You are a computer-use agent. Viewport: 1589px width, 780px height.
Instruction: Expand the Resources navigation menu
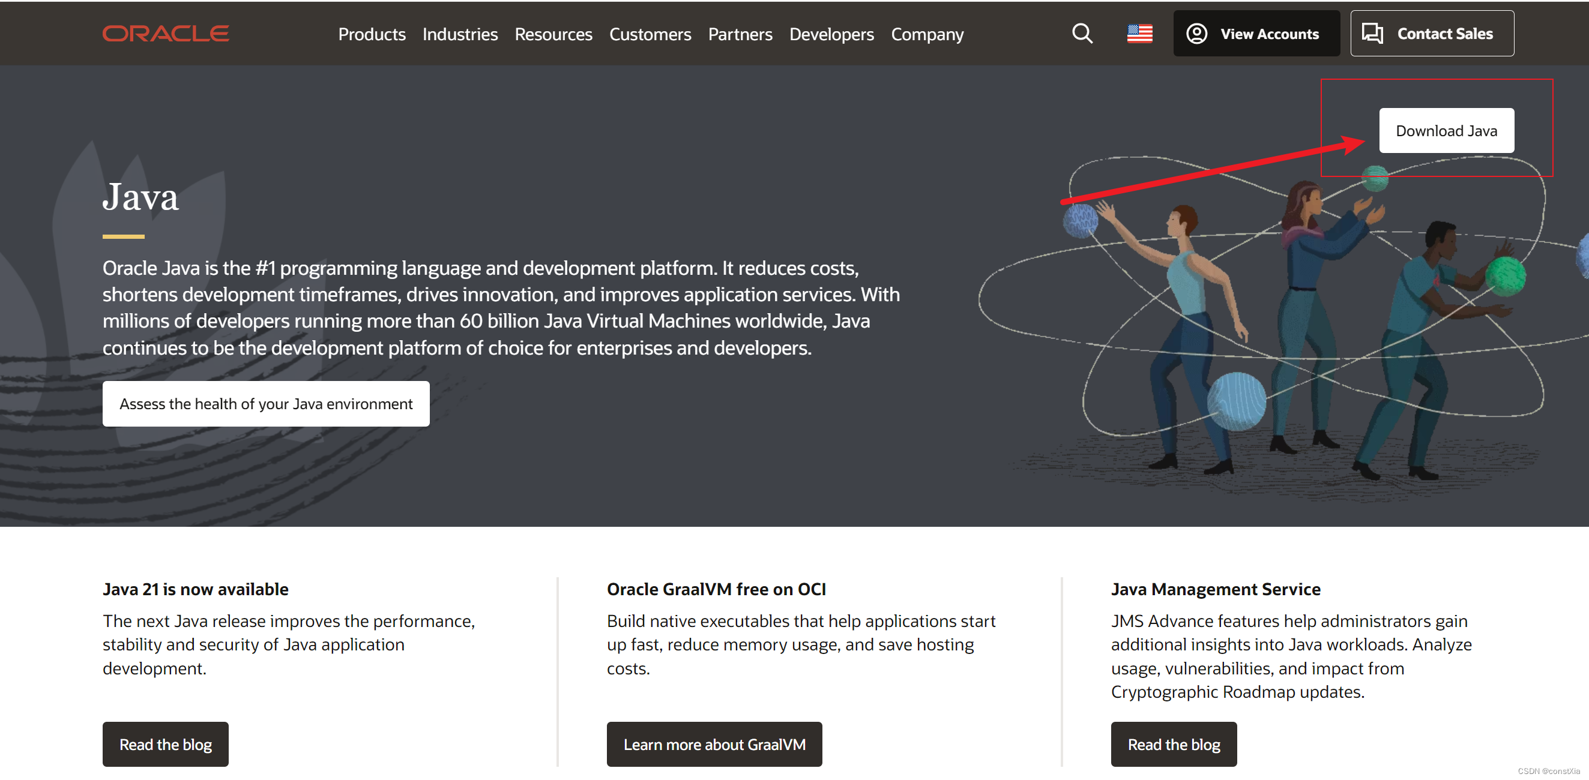[x=553, y=34]
